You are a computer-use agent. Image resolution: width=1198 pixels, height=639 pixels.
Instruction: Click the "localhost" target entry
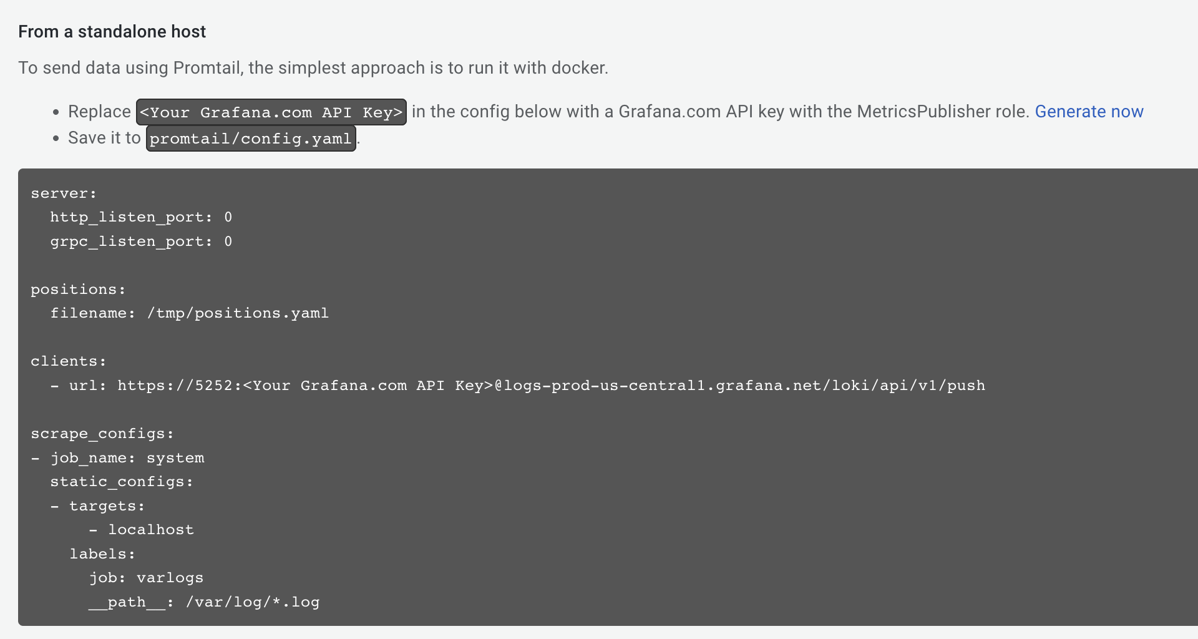coord(151,530)
